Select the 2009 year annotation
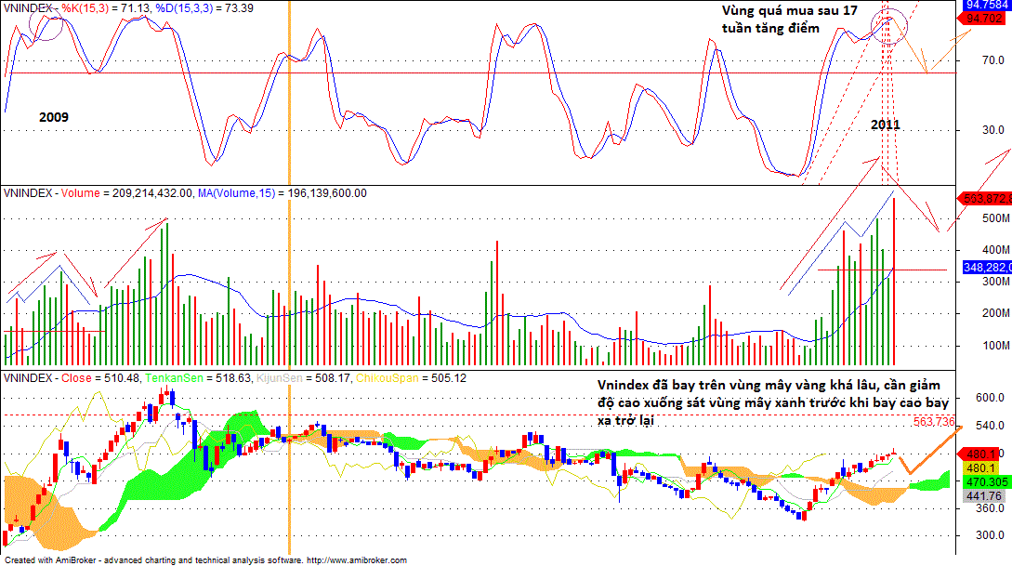1012x566 pixels. coord(54,117)
